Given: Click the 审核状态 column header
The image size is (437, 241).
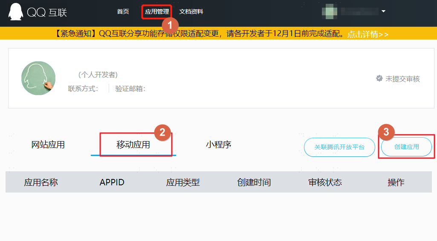Looking at the screenshot, I should [325, 182].
